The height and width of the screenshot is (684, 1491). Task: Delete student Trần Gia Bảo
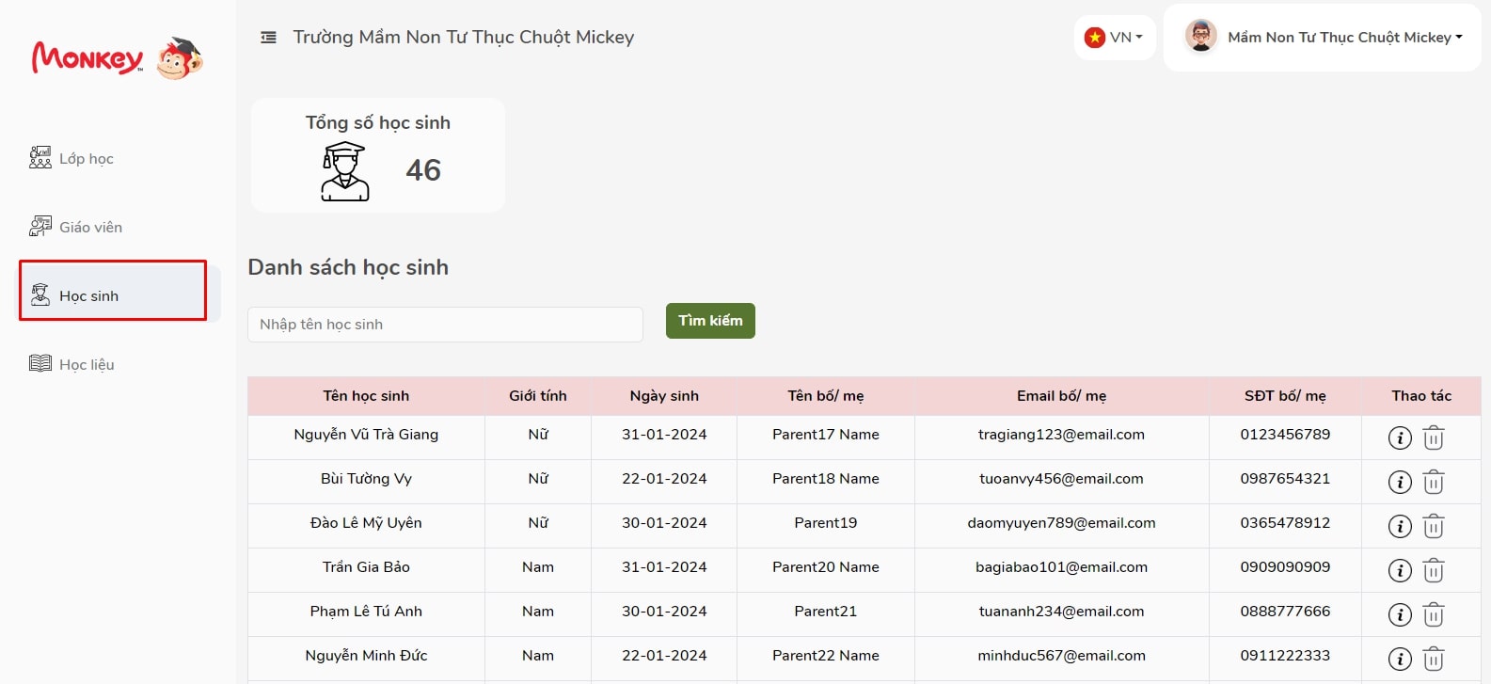pyautogui.click(x=1433, y=570)
